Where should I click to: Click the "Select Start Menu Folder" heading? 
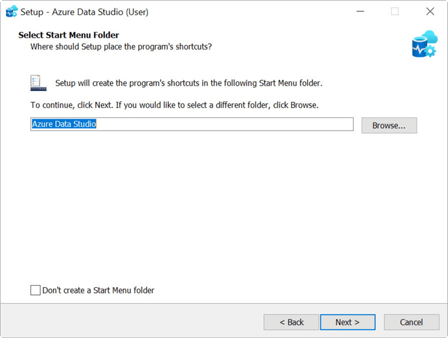[x=68, y=35]
